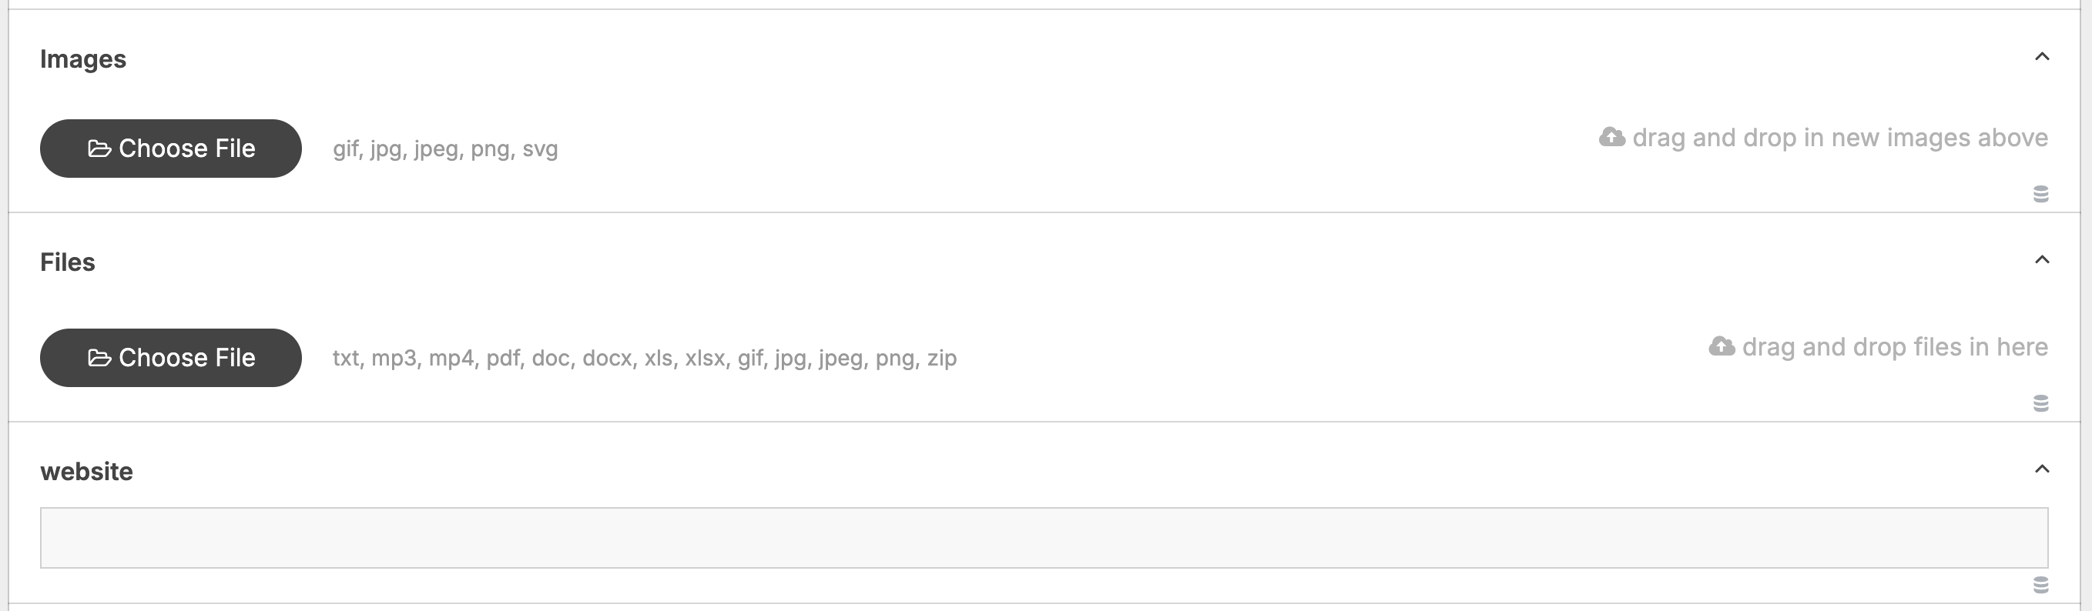Click the gif, jpg, jpeg, png, svg hint
2092x611 pixels.
(x=445, y=149)
